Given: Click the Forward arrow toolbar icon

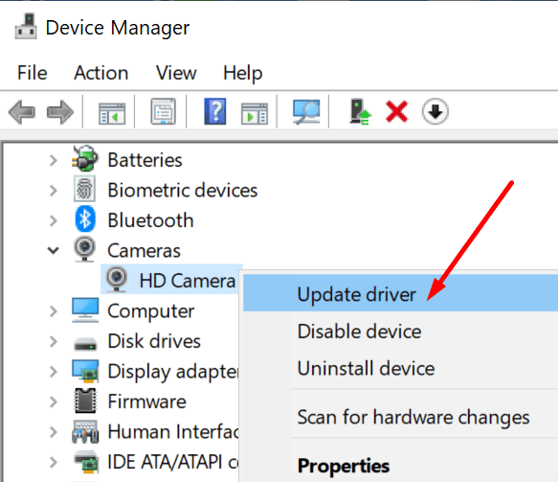Looking at the screenshot, I should (x=60, y=112).
